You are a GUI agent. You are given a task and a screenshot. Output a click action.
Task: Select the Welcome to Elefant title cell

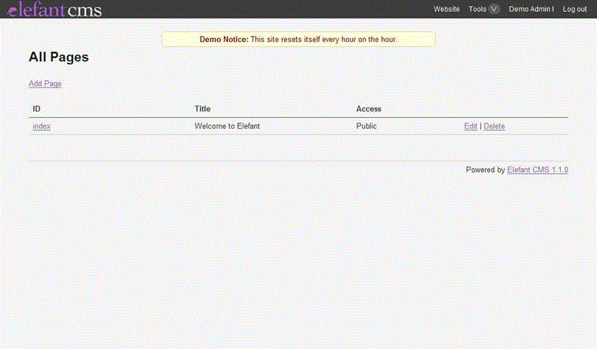click(x=227, y=126)
